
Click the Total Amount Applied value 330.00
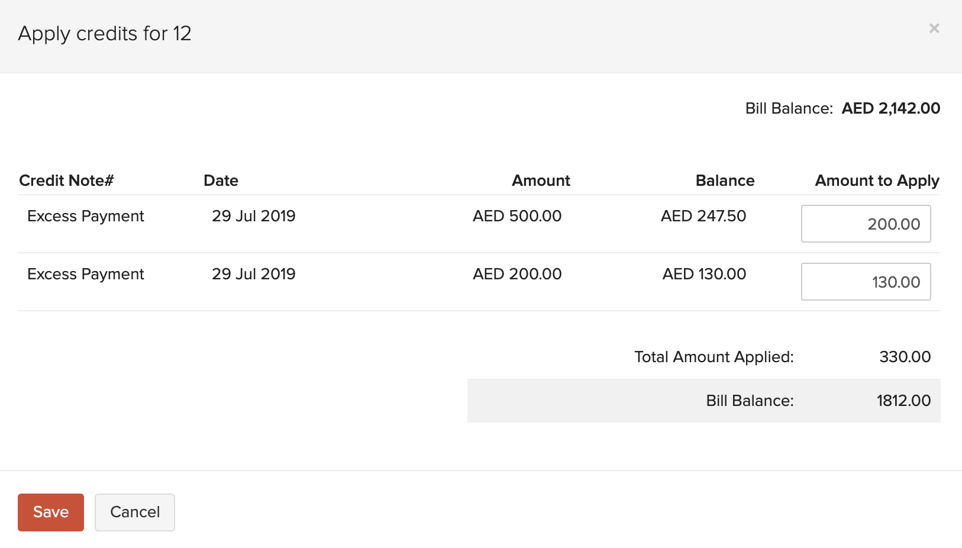point(905,357)
